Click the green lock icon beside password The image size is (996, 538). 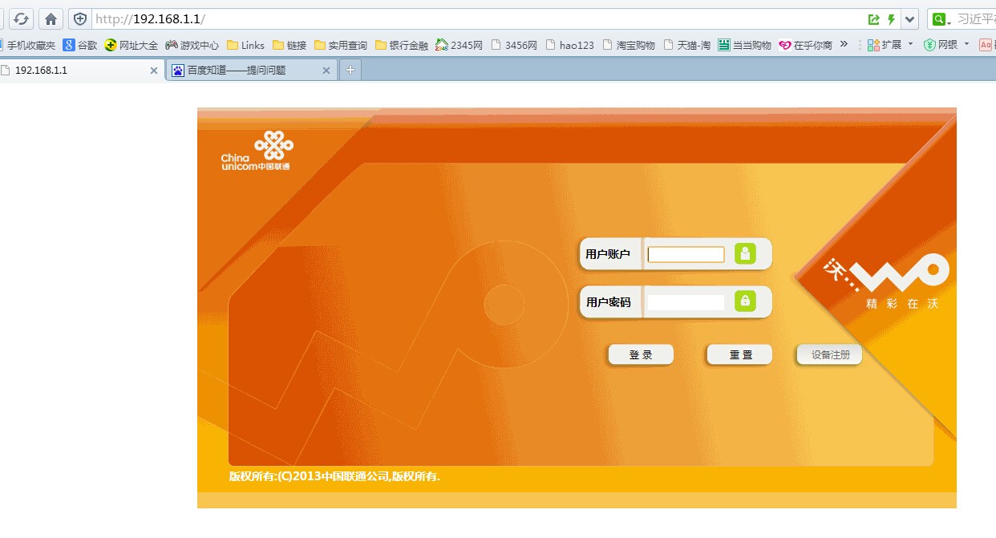745,301
